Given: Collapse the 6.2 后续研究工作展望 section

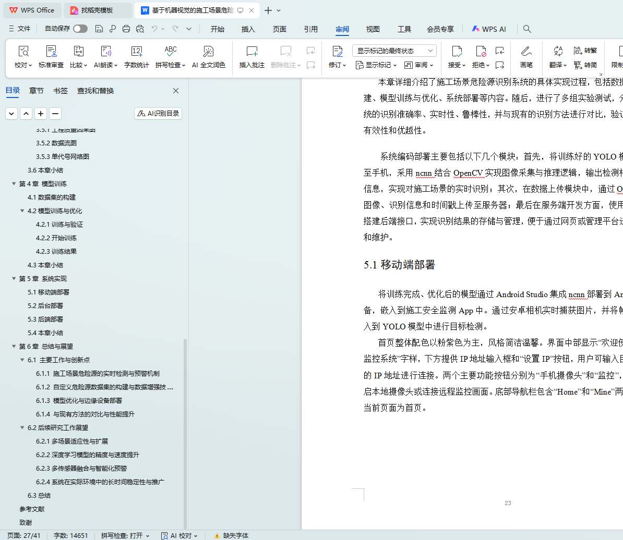Looking at the screenshot, I should (22, 428).
